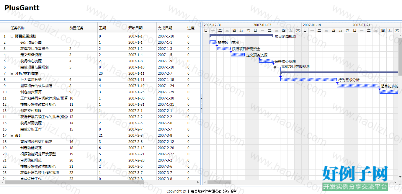This screenshot has width=402, height=194.
Task: Select the 制定初步预算 task row
Action: point(100,92)
